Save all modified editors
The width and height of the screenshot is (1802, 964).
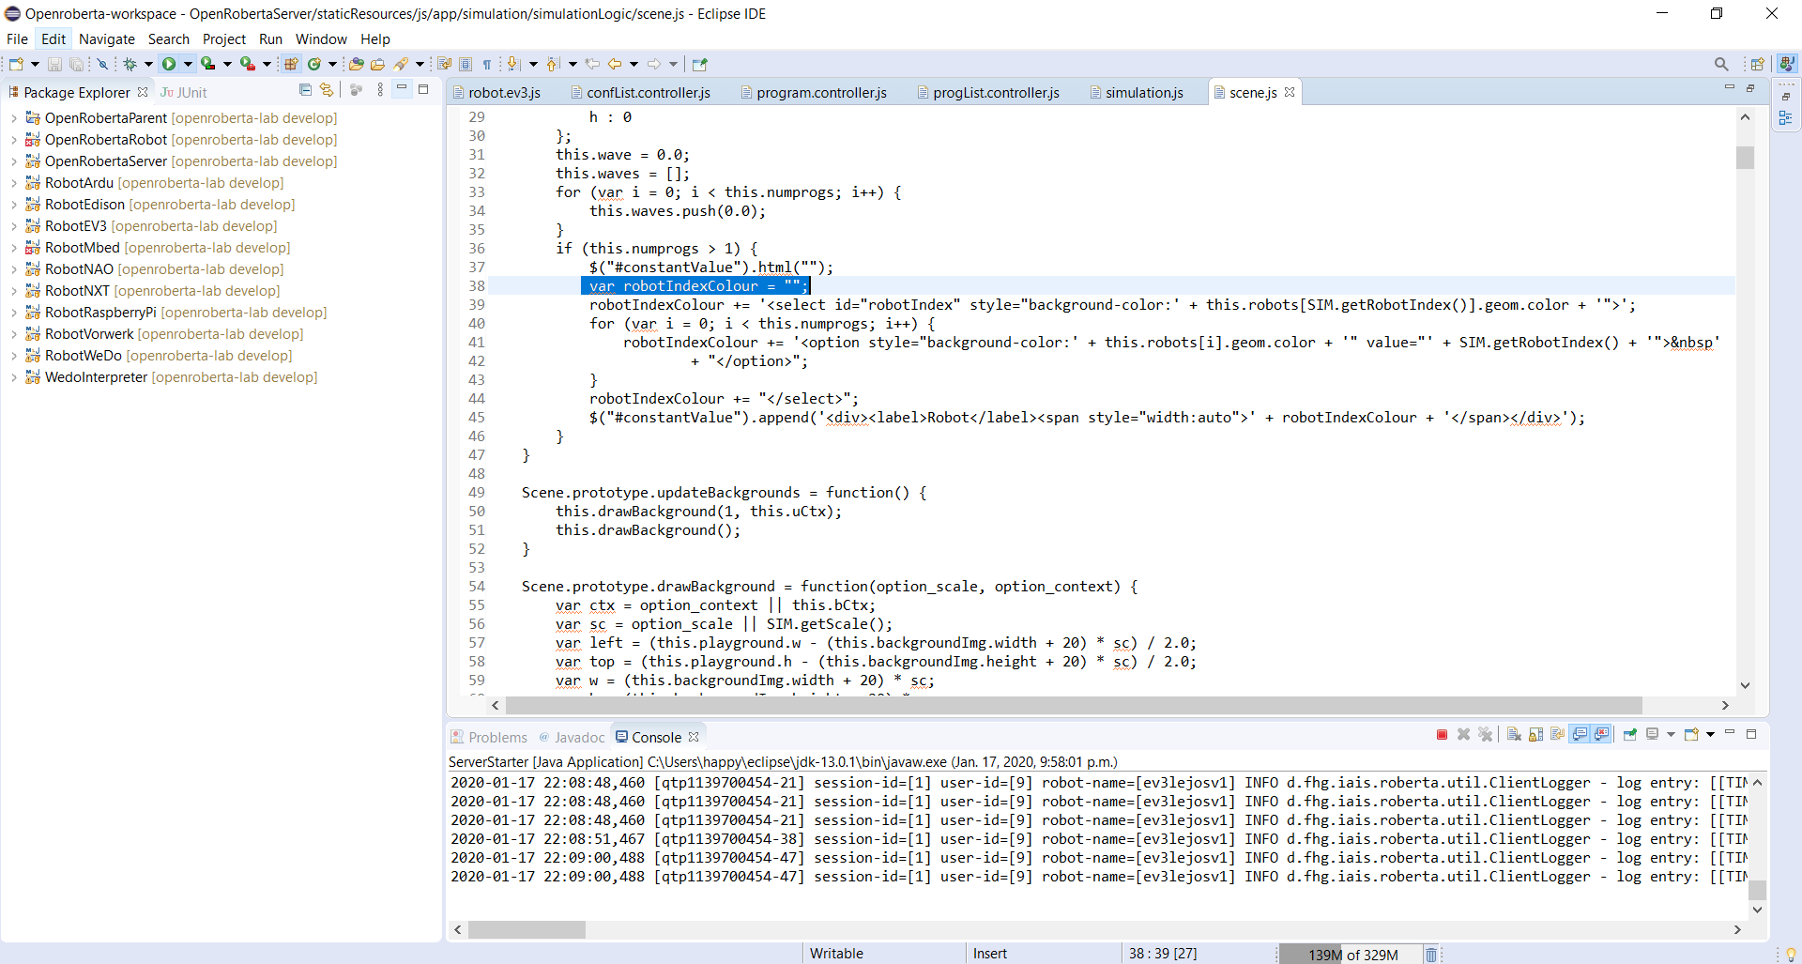(x=77, y=64)
